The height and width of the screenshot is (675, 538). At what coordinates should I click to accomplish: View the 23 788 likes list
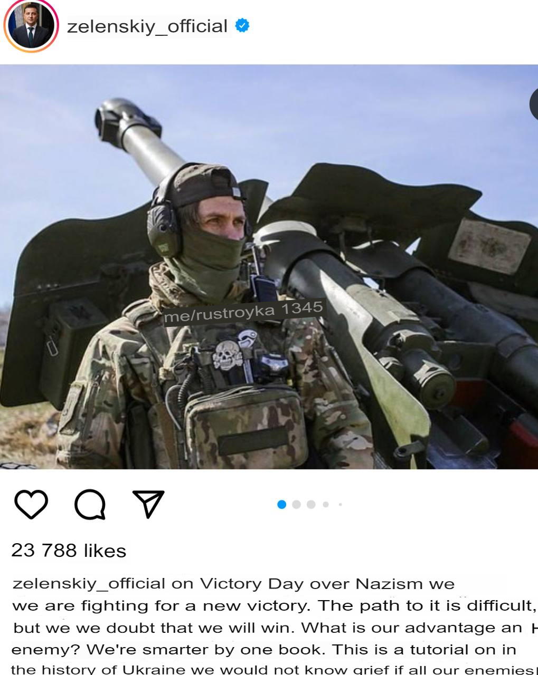69,551
